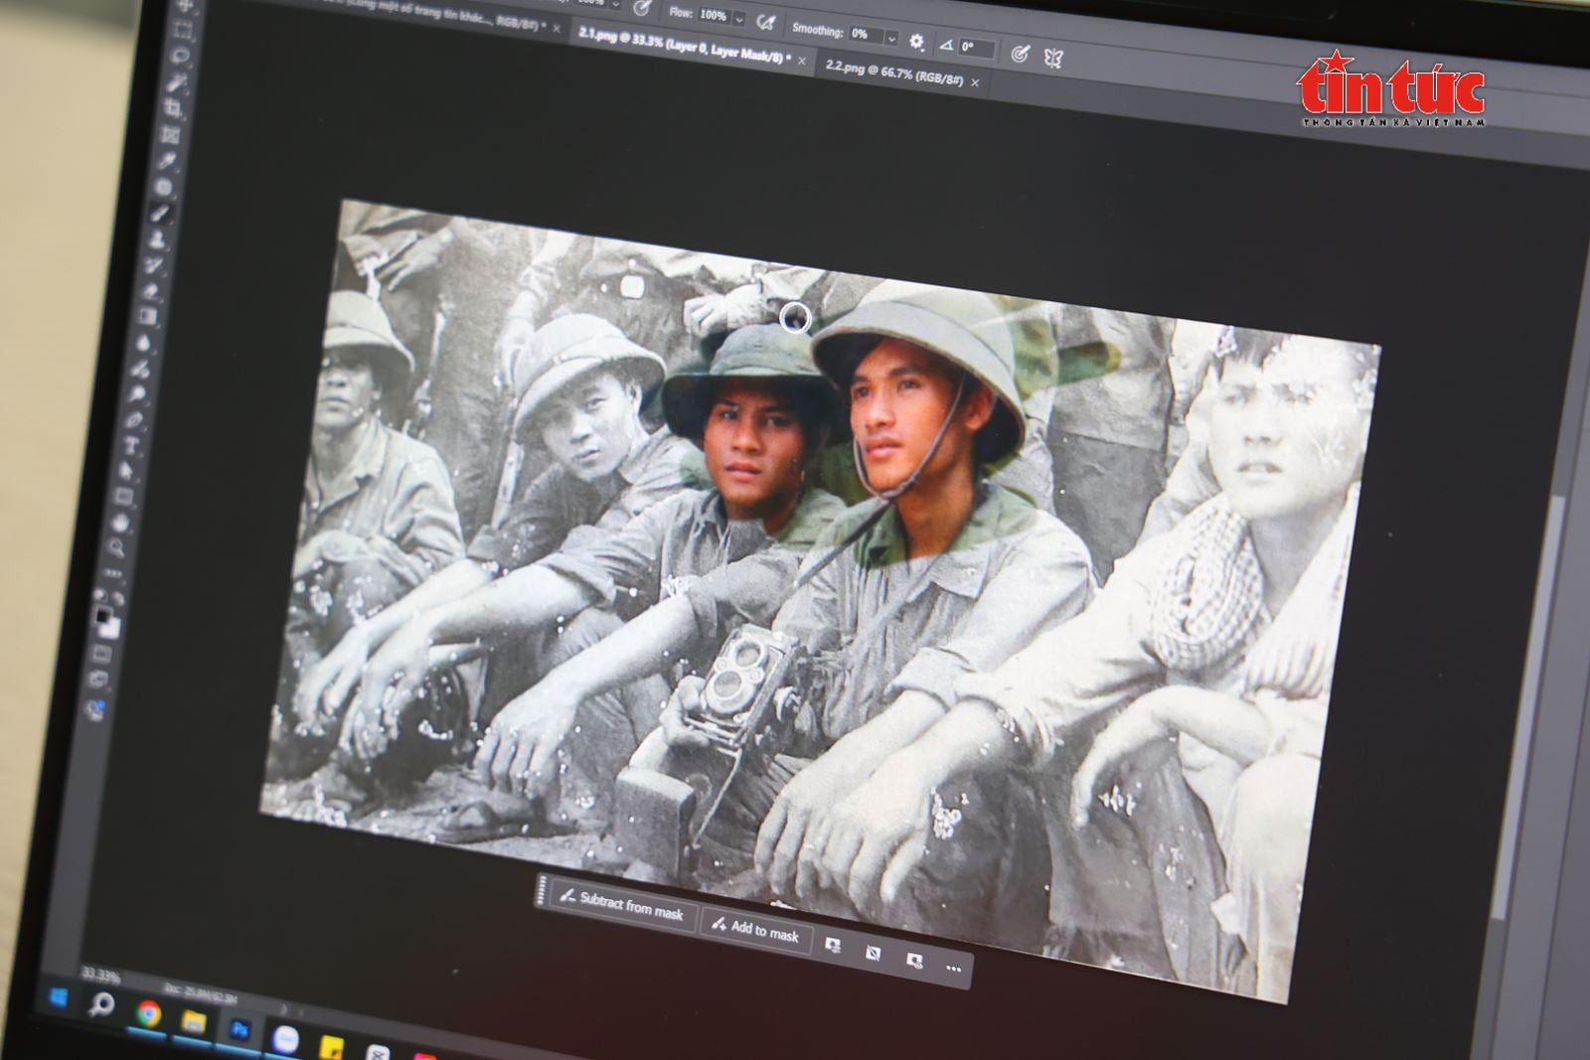This screenshot has width=1590, height=1060.
Task: Select the Zoom tool in the toolbar
Action: (x=118, y=546)
